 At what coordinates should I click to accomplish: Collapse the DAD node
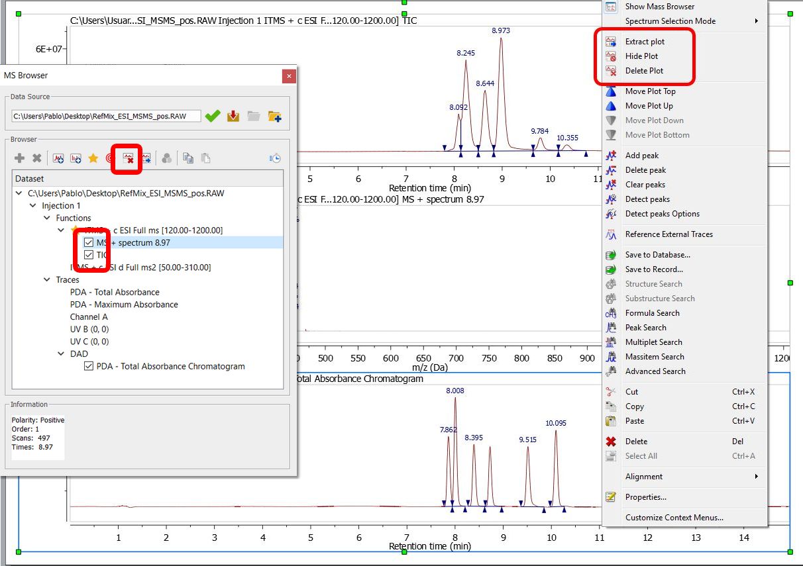coord(62,354)
